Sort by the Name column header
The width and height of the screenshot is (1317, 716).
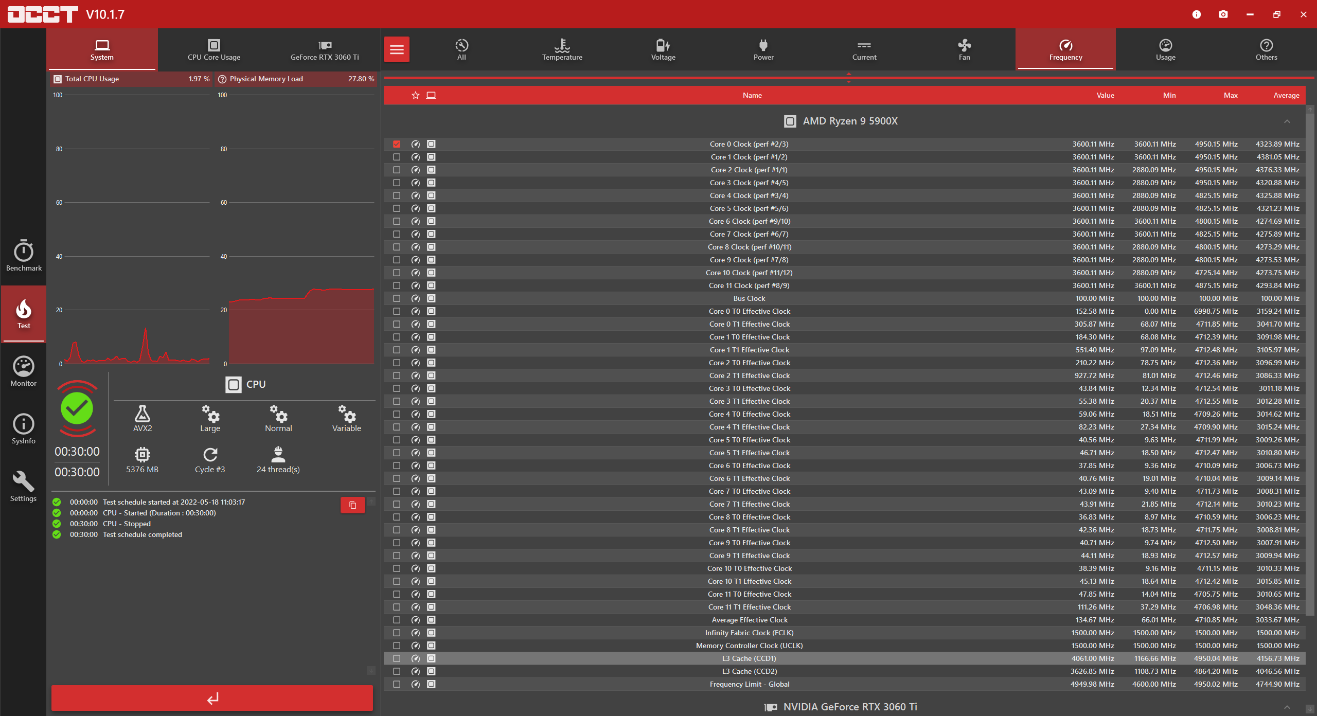(x=752, y=95)
